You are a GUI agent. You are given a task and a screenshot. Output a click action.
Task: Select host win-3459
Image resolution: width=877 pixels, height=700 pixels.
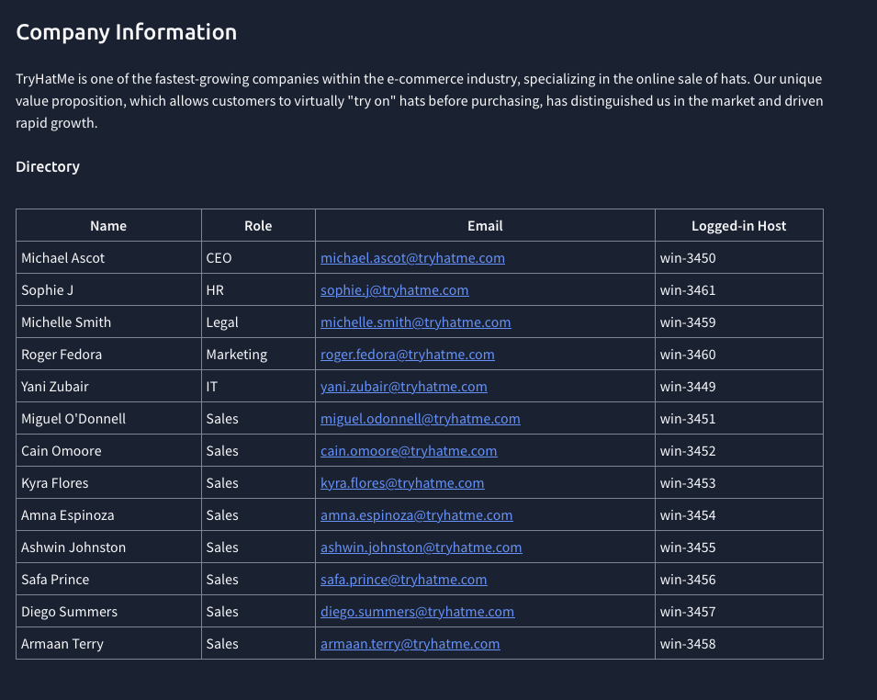click(688, 322)
